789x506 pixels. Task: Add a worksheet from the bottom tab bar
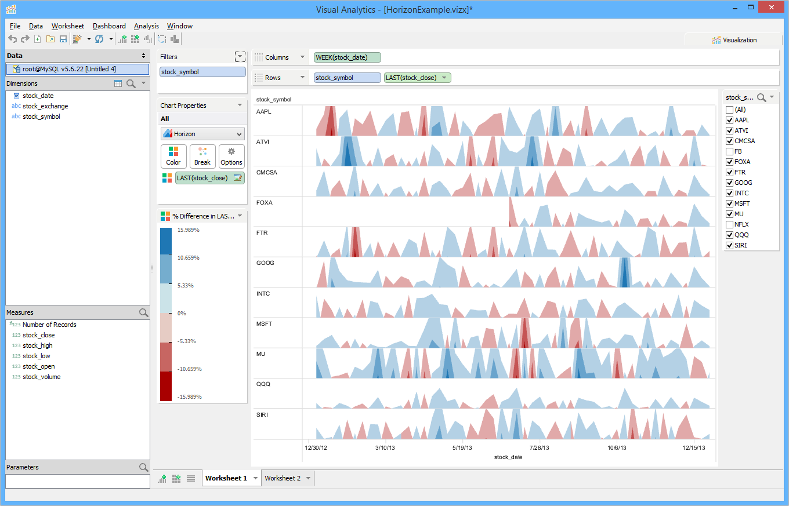coord(162,478)
